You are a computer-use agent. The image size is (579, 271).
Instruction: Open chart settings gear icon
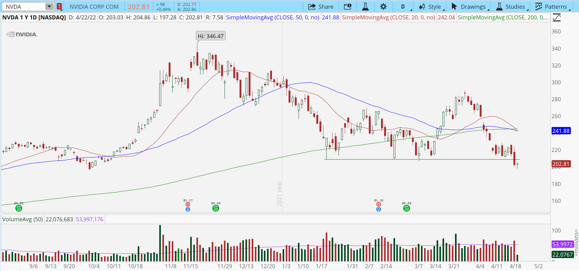pyautogui.click(x=384, y=7)
